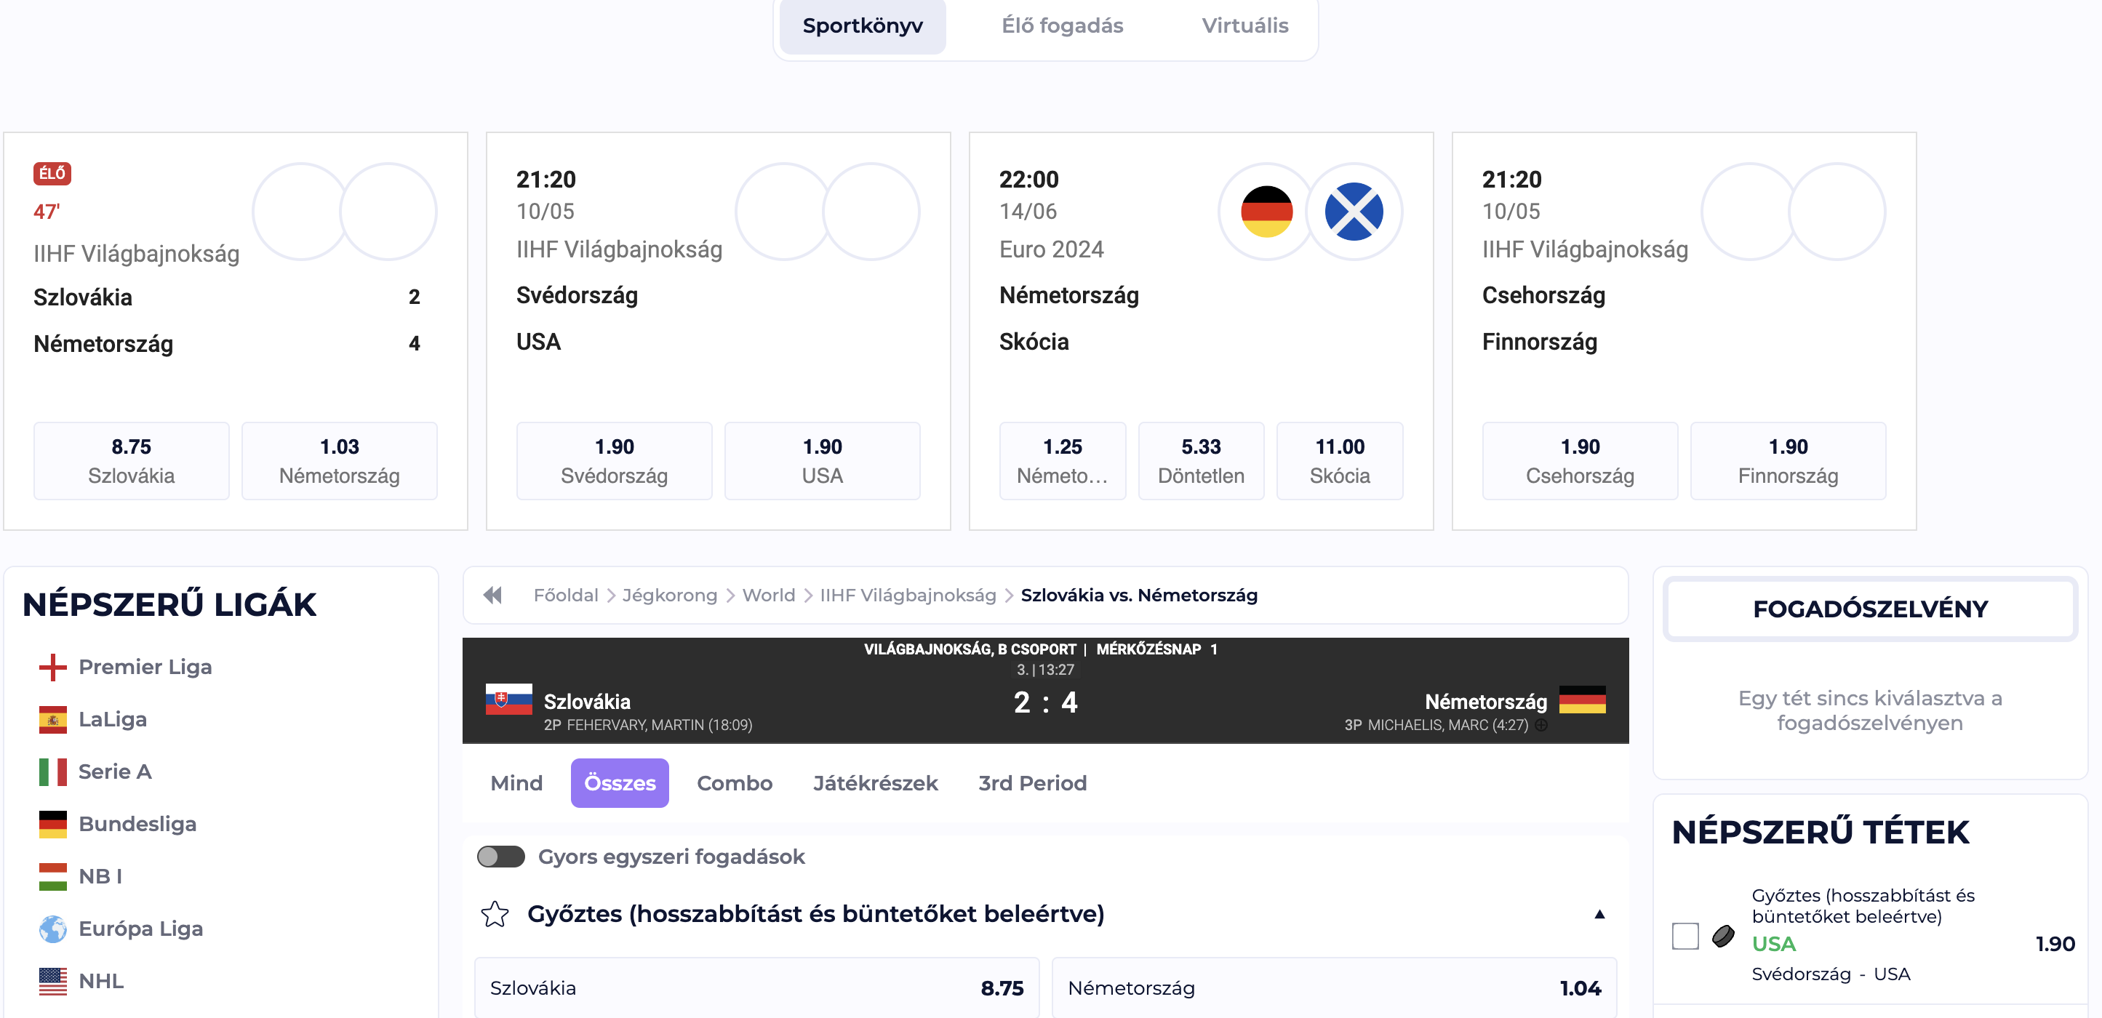Click the Italy flag icon beside Serie A
2102x1018 pixels.
52,771
